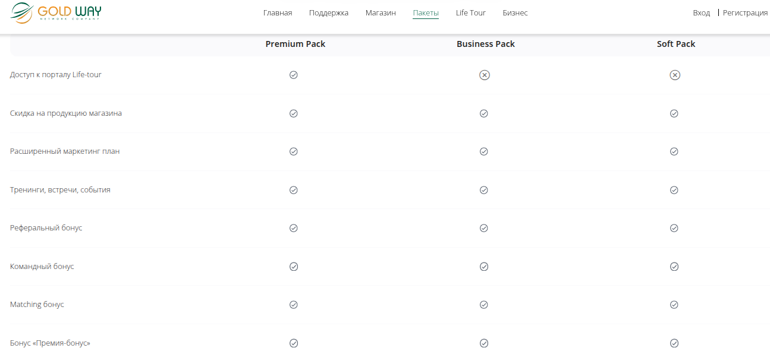Click the Вход login link
Viewport: 770px width, 348px height.
click(702, 13)
